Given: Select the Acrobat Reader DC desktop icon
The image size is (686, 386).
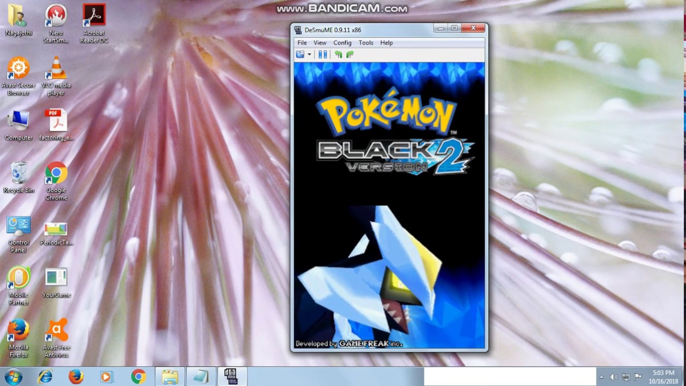Looking at the screenshot, I should 94,24.
